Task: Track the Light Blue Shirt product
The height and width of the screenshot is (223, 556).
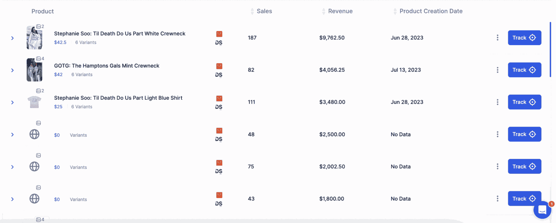Action: pyautogui.click(x=525, y=102)
